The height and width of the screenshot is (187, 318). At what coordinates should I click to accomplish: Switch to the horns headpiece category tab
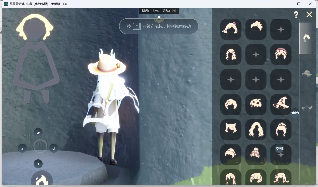point(306,108)
